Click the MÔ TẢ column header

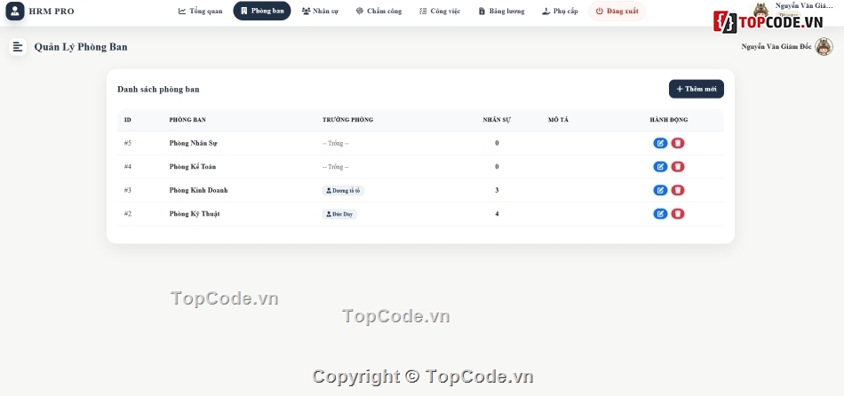(558, 120)
